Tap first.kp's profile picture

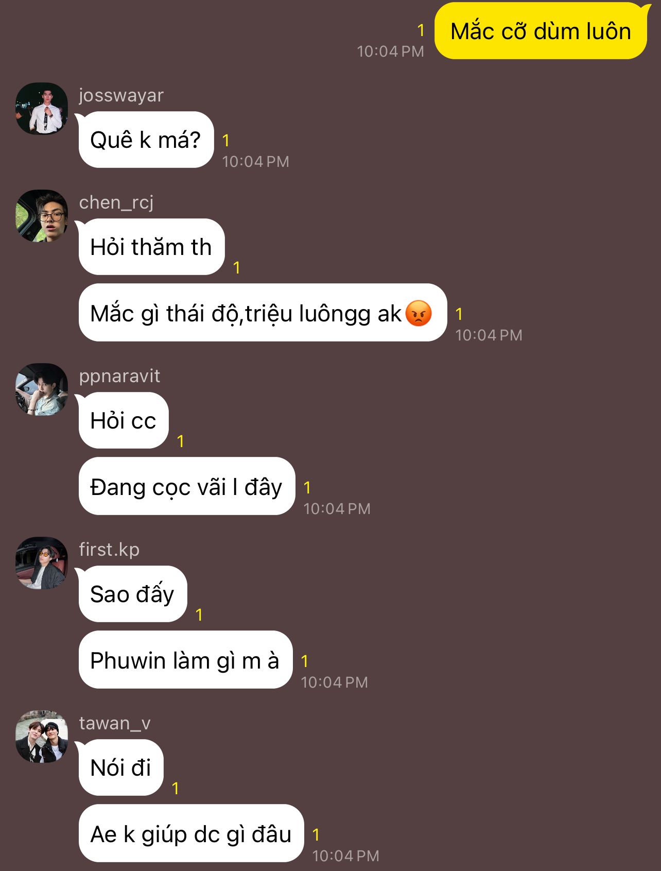point(42,563)
